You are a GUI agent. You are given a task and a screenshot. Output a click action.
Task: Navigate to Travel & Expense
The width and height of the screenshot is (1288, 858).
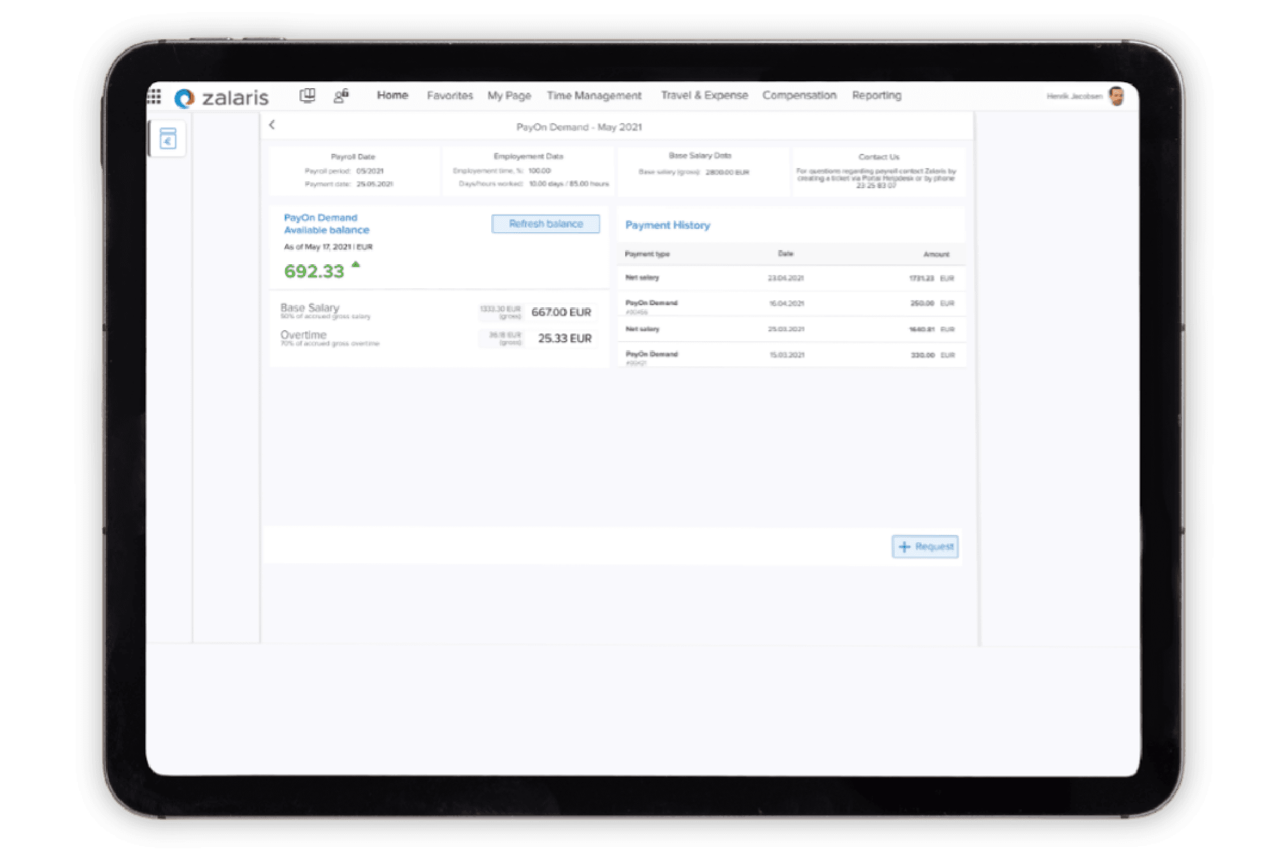point(705,96)
